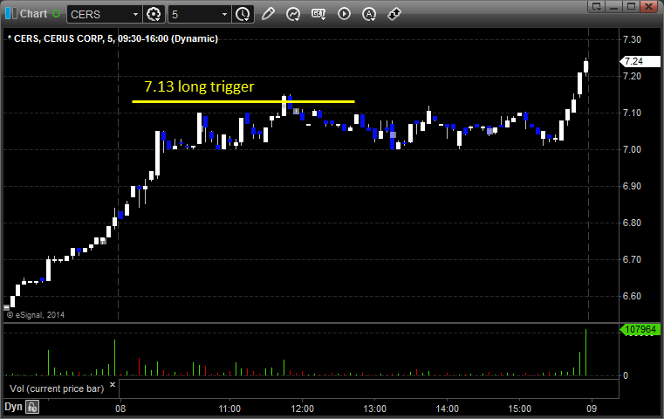This screenshot has width=664, height=419.
Task: Maximize the chart window
Action: (631, 6)
